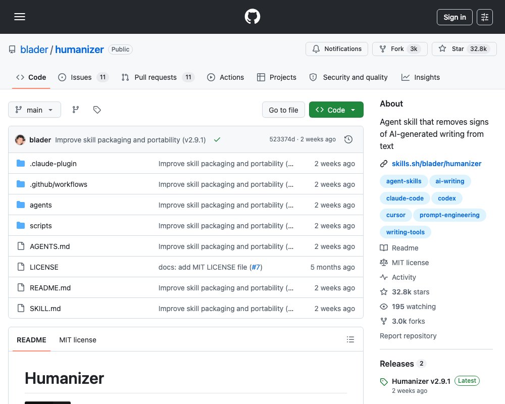505x404 pixels.
Task: Open commit hash 523374d
Action: [x=282, y=139]
